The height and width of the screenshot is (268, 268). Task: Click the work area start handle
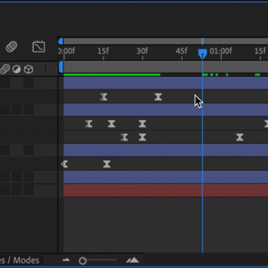click(x=61, y=67)
